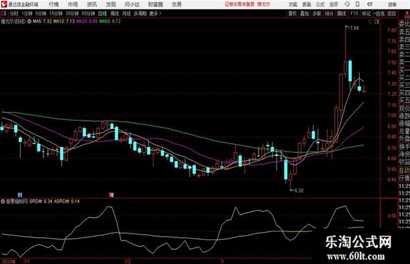Click the 叠加 overlay button

(x=305, y=13)
